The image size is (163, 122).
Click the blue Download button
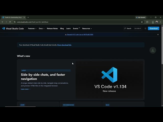point(154,28)
